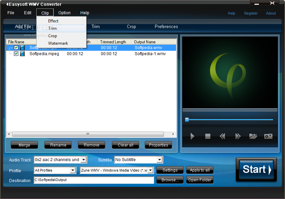Uncheck the Softpedia.mpeg file checkbox
The width and height of the screenshot is (285, 199).
coord(16,54)
